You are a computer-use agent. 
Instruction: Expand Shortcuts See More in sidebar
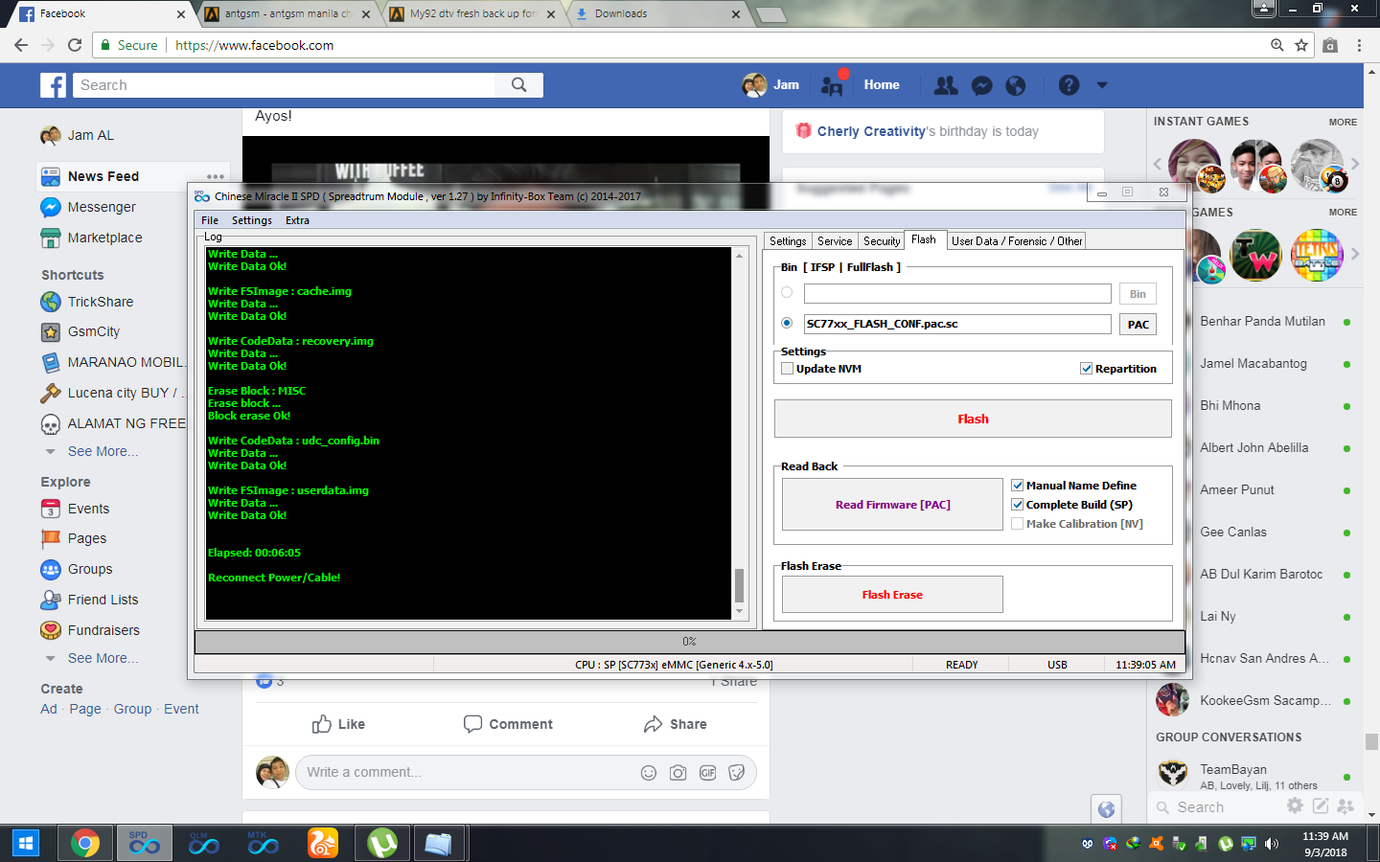(103, 451)
